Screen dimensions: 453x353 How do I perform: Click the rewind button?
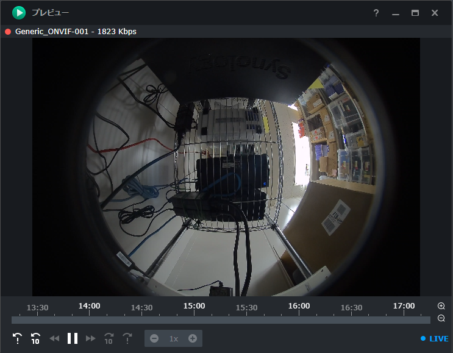click(54, 338)
